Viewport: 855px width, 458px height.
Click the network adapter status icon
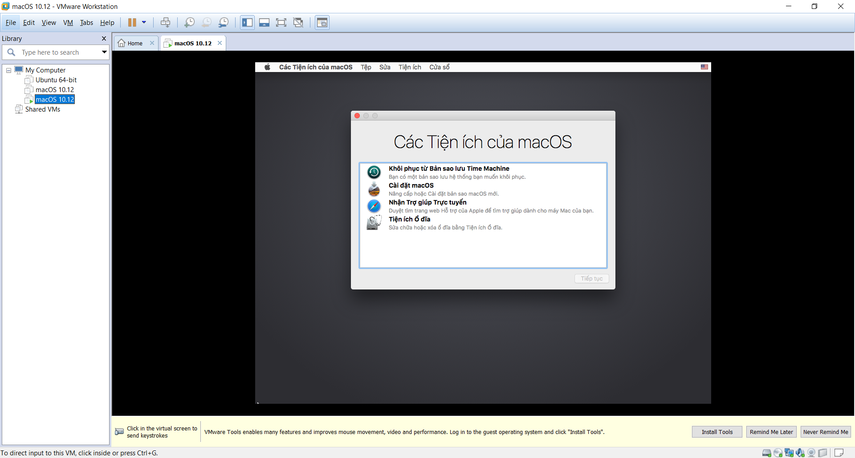[789, 453]
